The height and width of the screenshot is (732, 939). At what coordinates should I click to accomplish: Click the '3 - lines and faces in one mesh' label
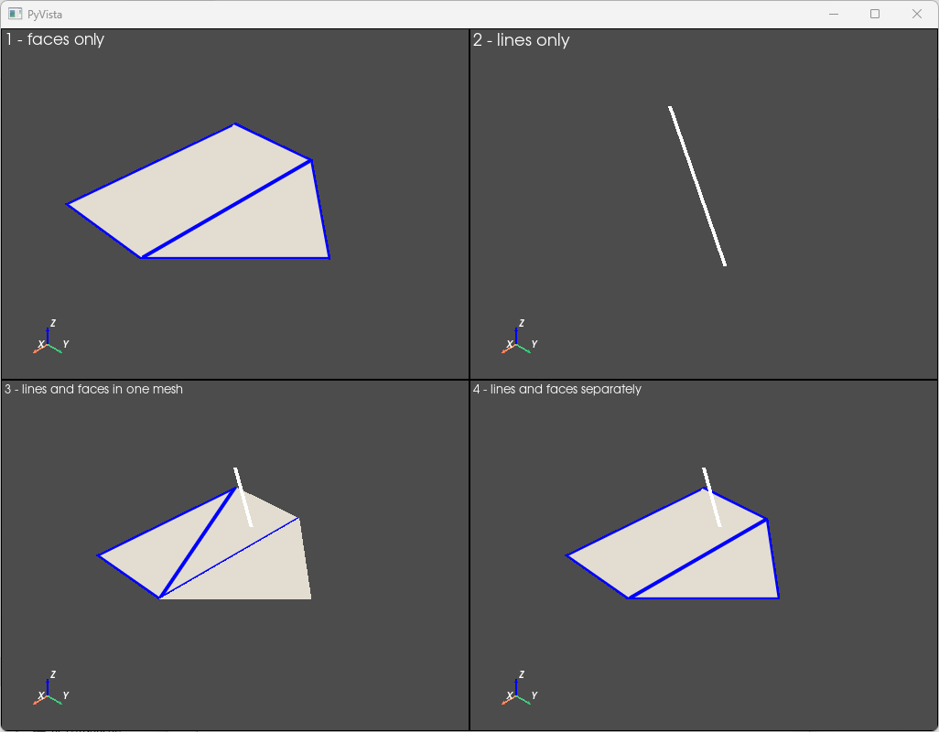pyautogui.click(x=93, y=389)
